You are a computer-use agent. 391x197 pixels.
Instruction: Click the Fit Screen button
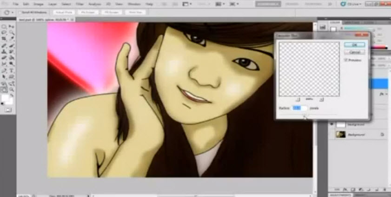88,13
